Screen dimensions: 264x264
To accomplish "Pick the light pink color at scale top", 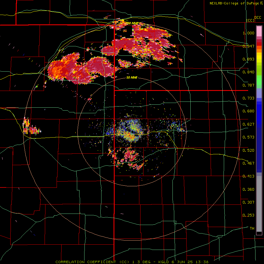I will pyautogui.click(x=259, y=31).
